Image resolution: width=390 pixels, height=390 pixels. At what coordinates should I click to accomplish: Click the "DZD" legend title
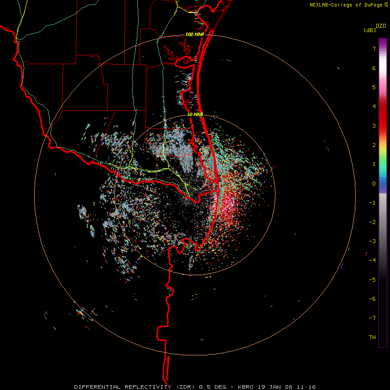[x=381, y=26]
